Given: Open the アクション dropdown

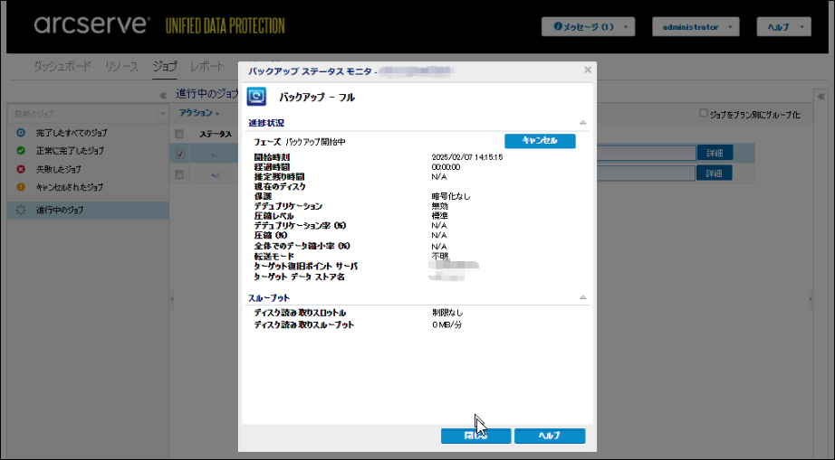Looking at the screenshot, I should [x=199, y=113].
